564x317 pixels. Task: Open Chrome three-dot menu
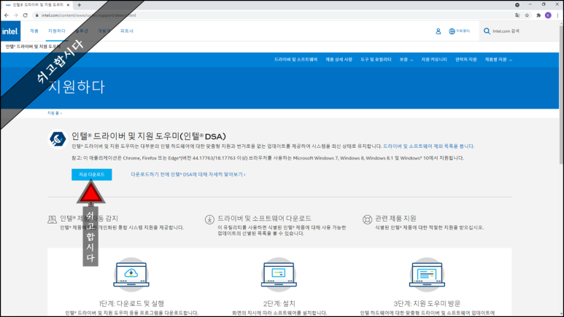click(558, 15)
